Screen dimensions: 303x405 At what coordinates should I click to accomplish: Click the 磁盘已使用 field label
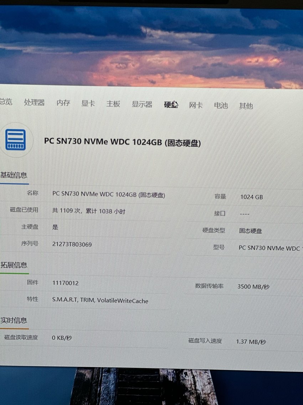pos(24,209)
